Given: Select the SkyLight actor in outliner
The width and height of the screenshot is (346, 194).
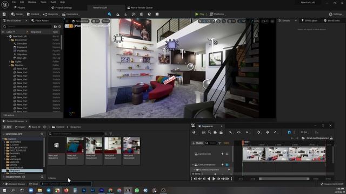Looking at the screenshot, I should click(22, 58).
